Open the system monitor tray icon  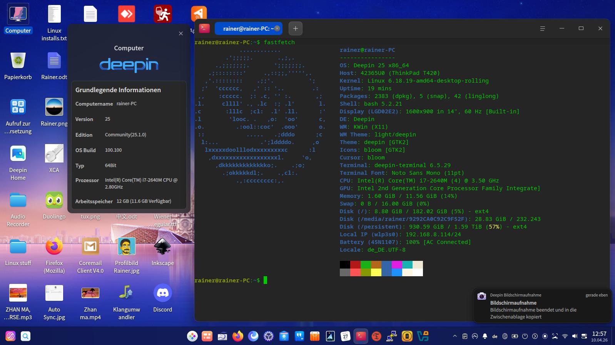point(475,336)
